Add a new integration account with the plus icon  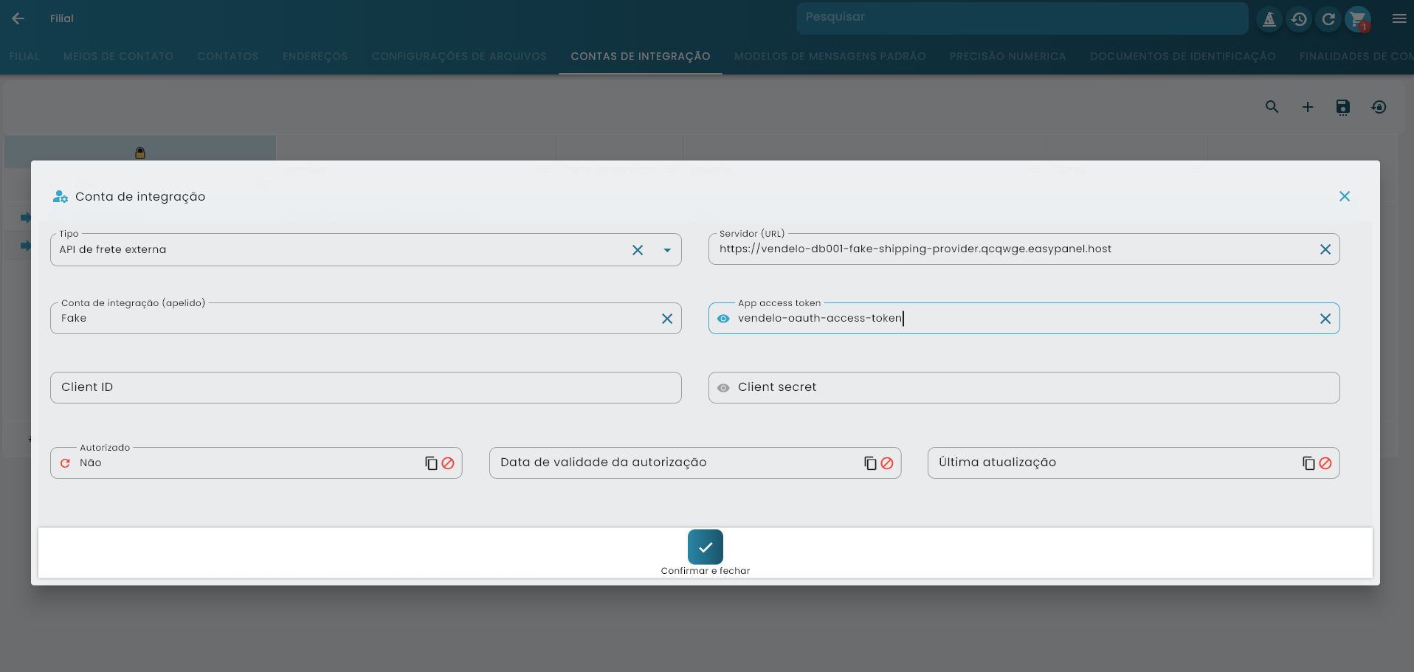click(x=1307, y=107)
